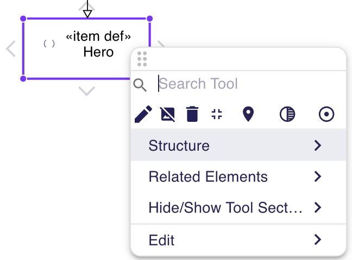This screenshot has width=352, height=260.
Task: Click the pin location icon
Action: (x=248, y=114)
